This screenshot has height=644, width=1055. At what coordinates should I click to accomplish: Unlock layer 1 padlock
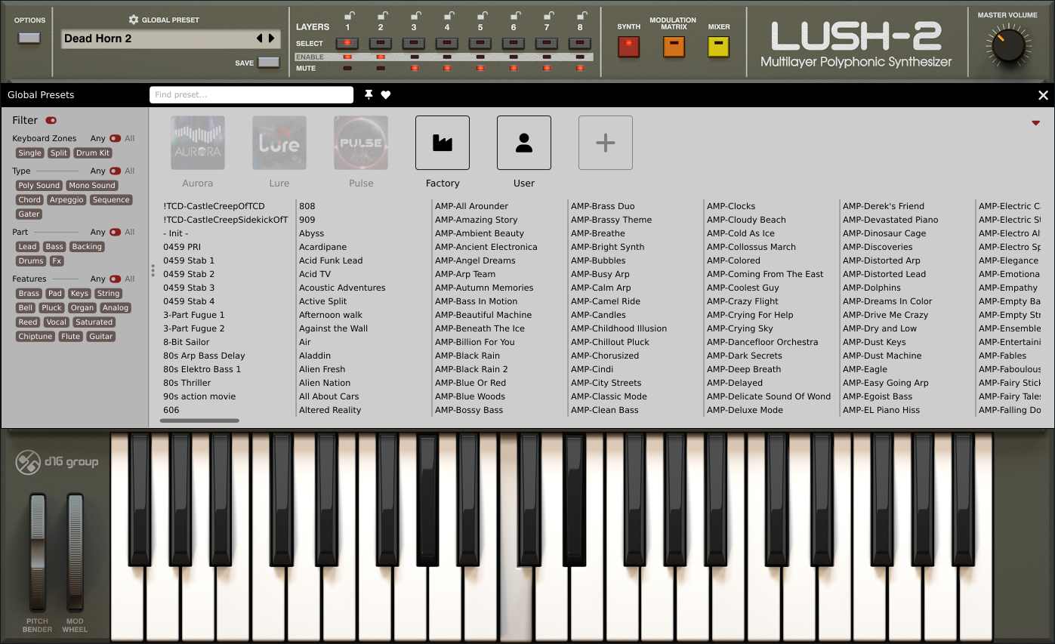click(349, 15)
